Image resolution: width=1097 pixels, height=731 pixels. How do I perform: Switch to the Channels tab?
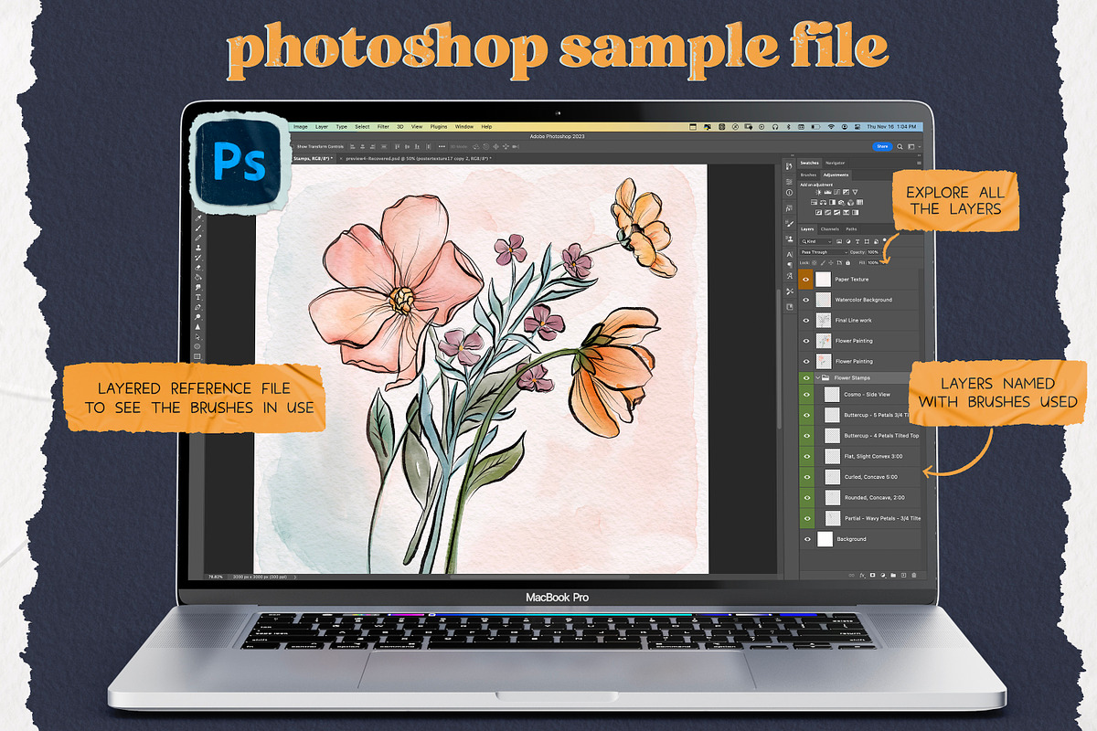coord(830,229)
